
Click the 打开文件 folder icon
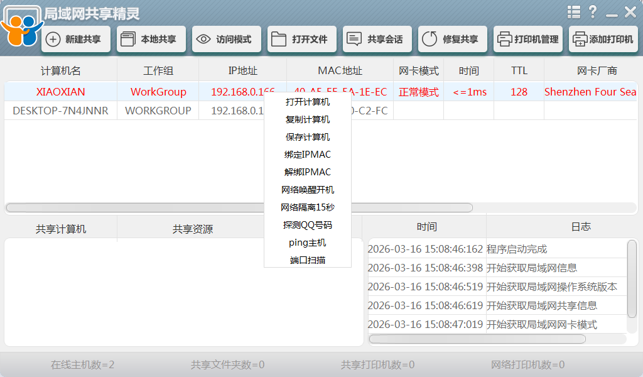coord(279,40)
